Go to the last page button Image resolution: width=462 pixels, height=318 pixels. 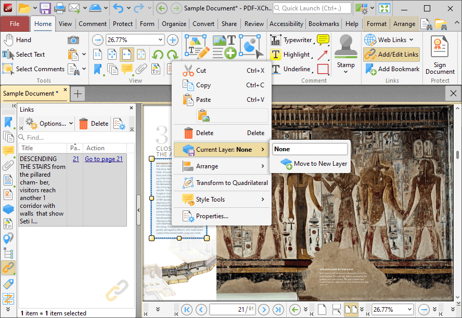278,310
